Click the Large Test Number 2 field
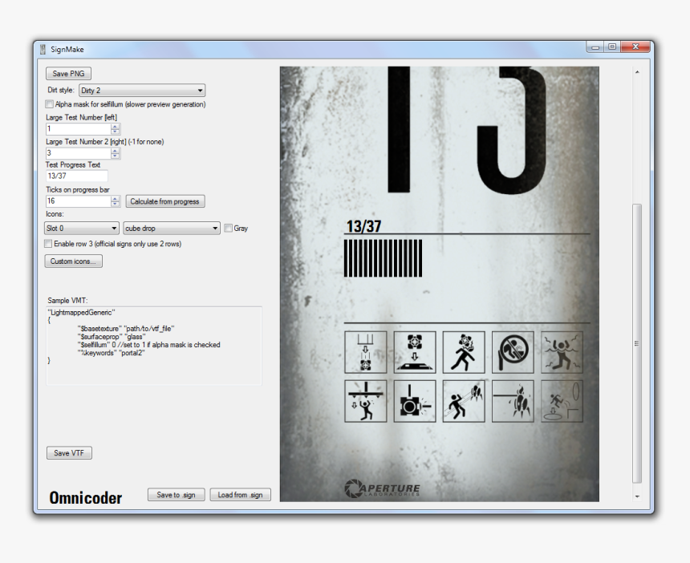 79,153
